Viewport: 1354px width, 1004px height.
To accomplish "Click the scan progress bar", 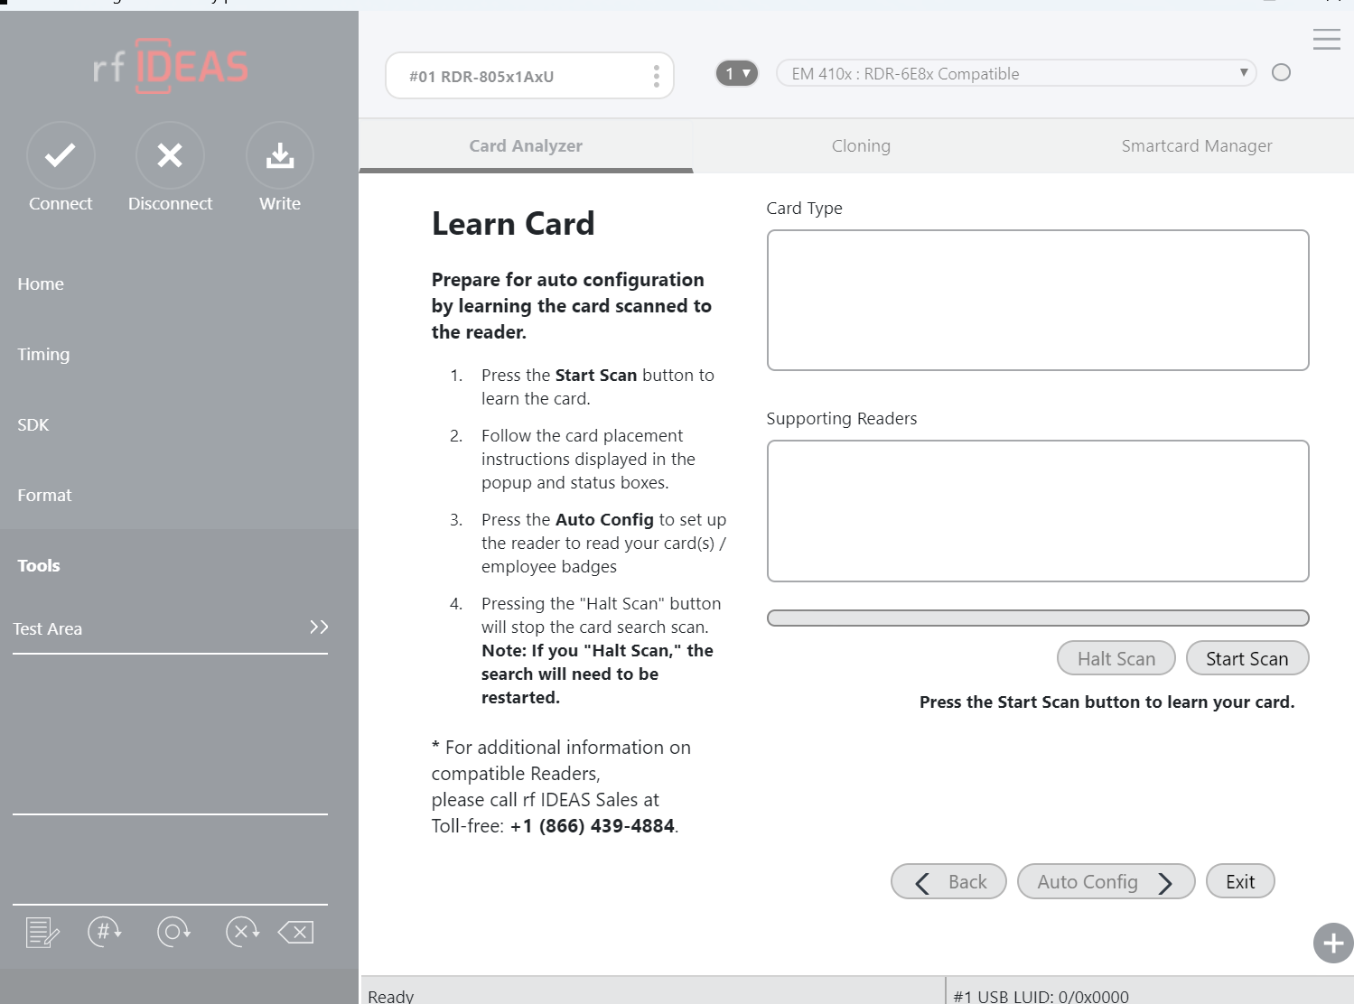I will (1037, 618).
